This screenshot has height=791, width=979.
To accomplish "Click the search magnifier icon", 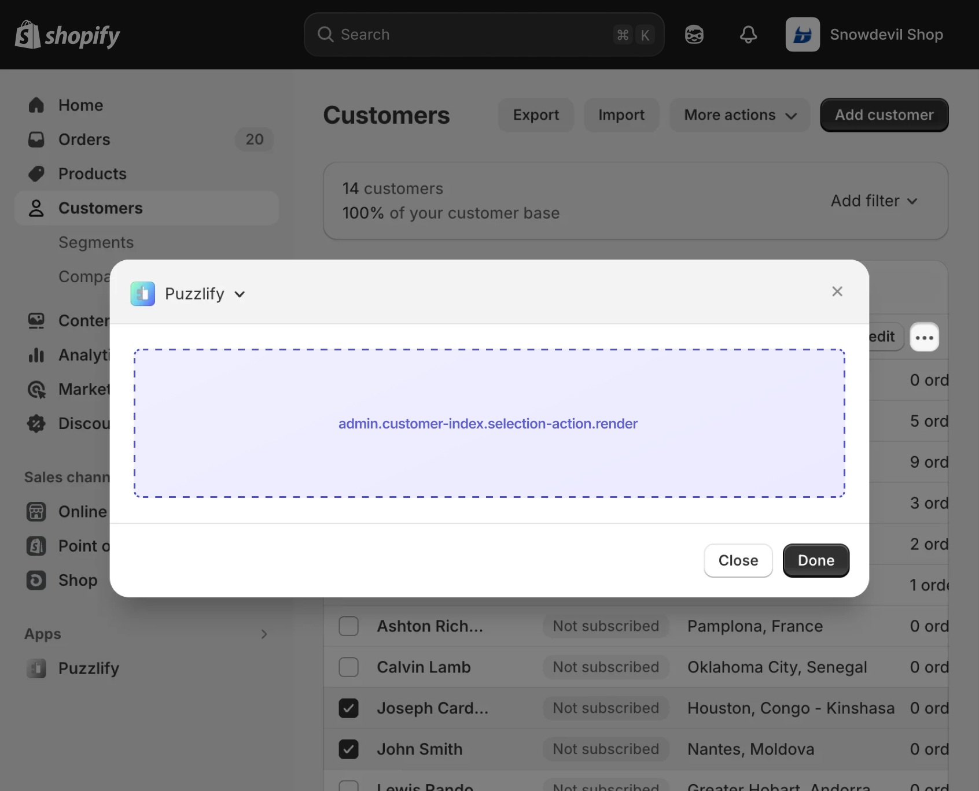I will (325, 35).
